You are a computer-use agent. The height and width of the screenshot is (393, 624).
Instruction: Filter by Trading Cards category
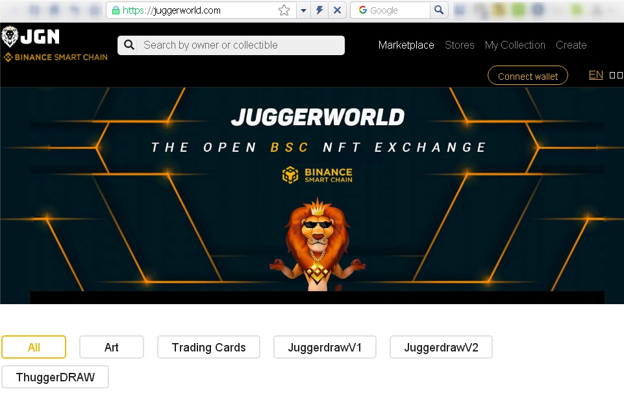click(x=208, y=348)
